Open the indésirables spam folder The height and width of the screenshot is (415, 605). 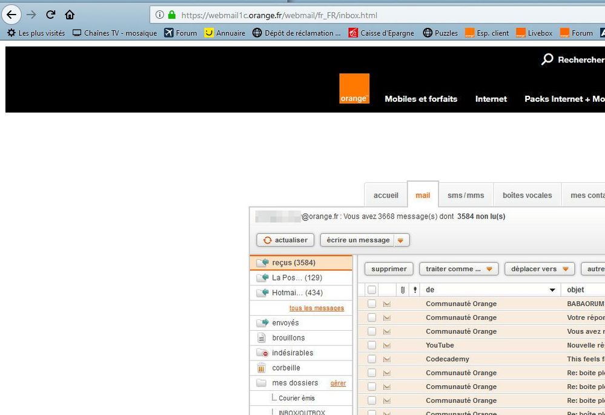pyautogui.click(x=292, y=353)
